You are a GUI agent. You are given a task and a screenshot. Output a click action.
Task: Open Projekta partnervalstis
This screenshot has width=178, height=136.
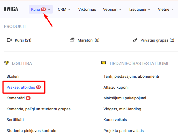coord(124,131)
